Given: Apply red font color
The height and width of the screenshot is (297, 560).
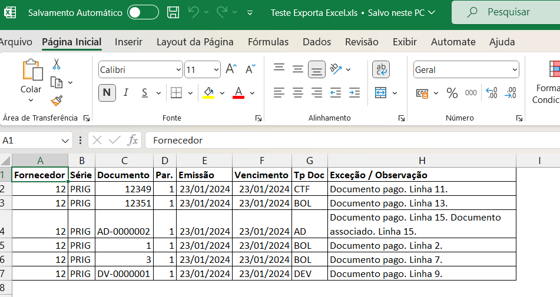Looking at the screenshot, I should 238,93.
